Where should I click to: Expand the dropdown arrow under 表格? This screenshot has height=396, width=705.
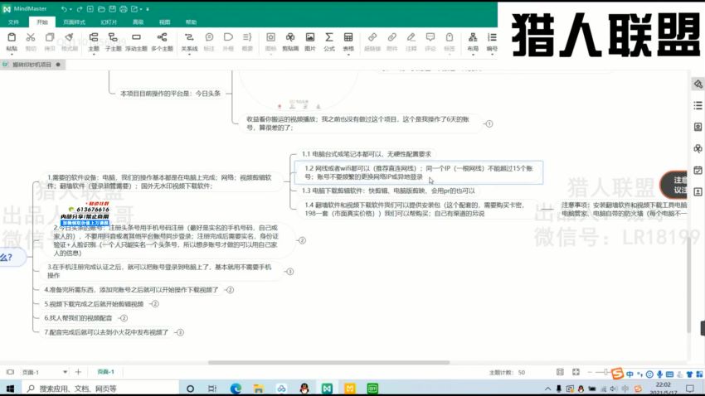click(348, 54)
